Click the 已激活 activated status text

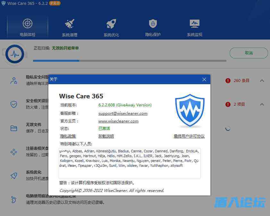(104, 129)
